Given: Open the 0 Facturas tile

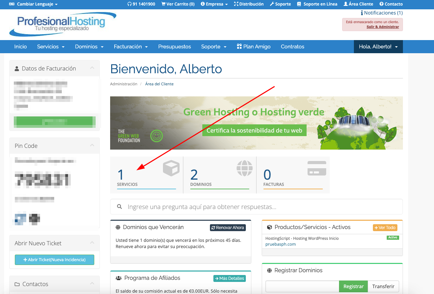Looking at the screenshot, I should [293, 175].
